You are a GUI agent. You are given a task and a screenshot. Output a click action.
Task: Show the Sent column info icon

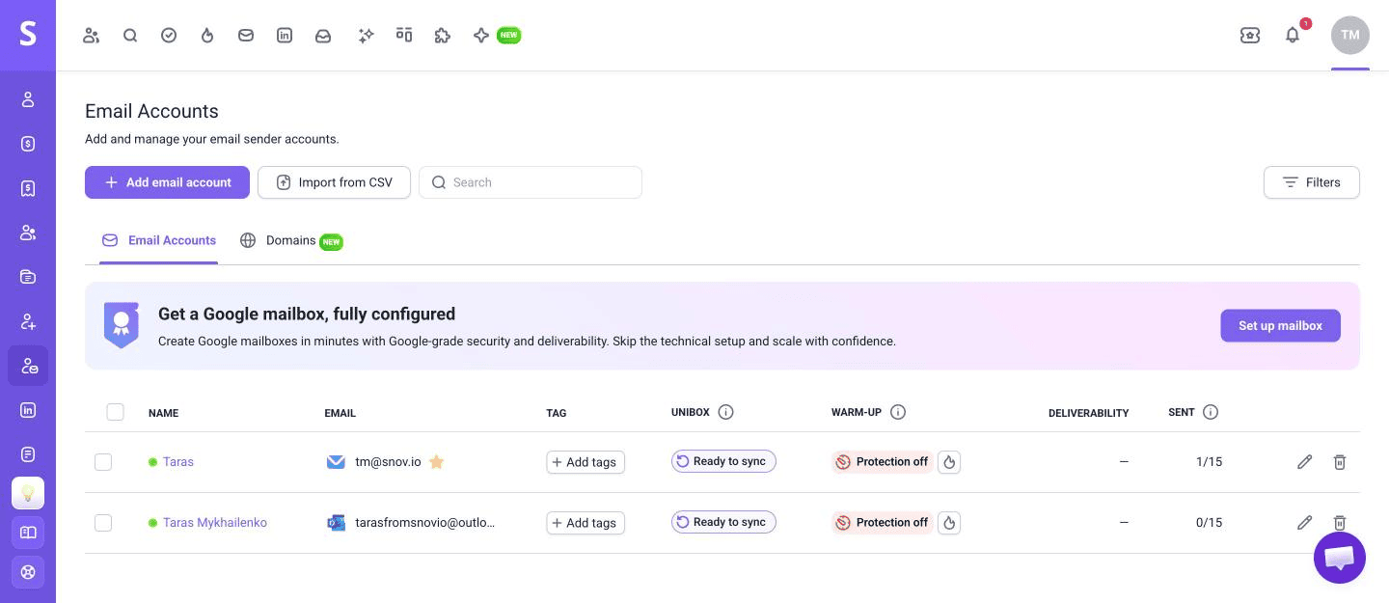tap(1211, 412)
